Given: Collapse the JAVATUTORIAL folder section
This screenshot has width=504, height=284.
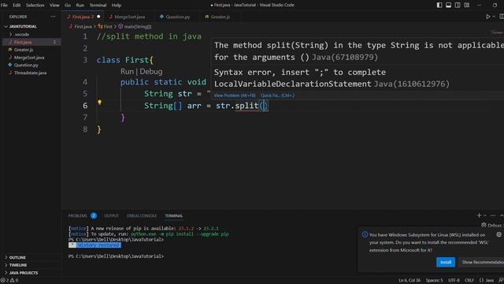Looking at the screenshot, I should 31,26.
